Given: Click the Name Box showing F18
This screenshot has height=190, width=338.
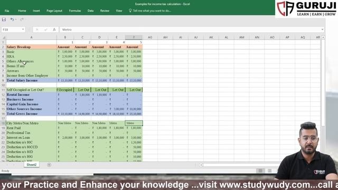Looking at the screenshot, I should pyautogui.click(x=11, y=30).
